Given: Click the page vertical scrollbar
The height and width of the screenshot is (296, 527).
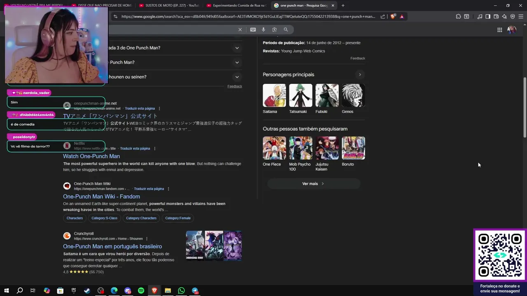Looking at the screenshot, I should [x=525, y=107].
